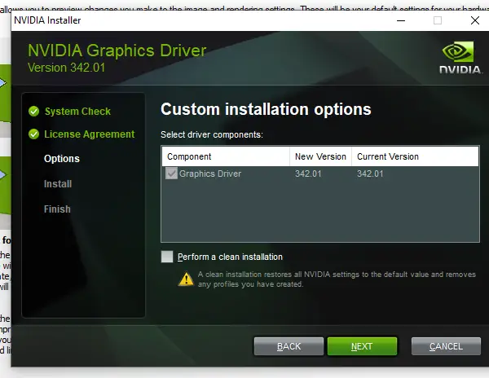This screenshot has height=378, width=489.
Task: Go back with the BACK button
Action: pyautogui.click(x=289, y=346)
